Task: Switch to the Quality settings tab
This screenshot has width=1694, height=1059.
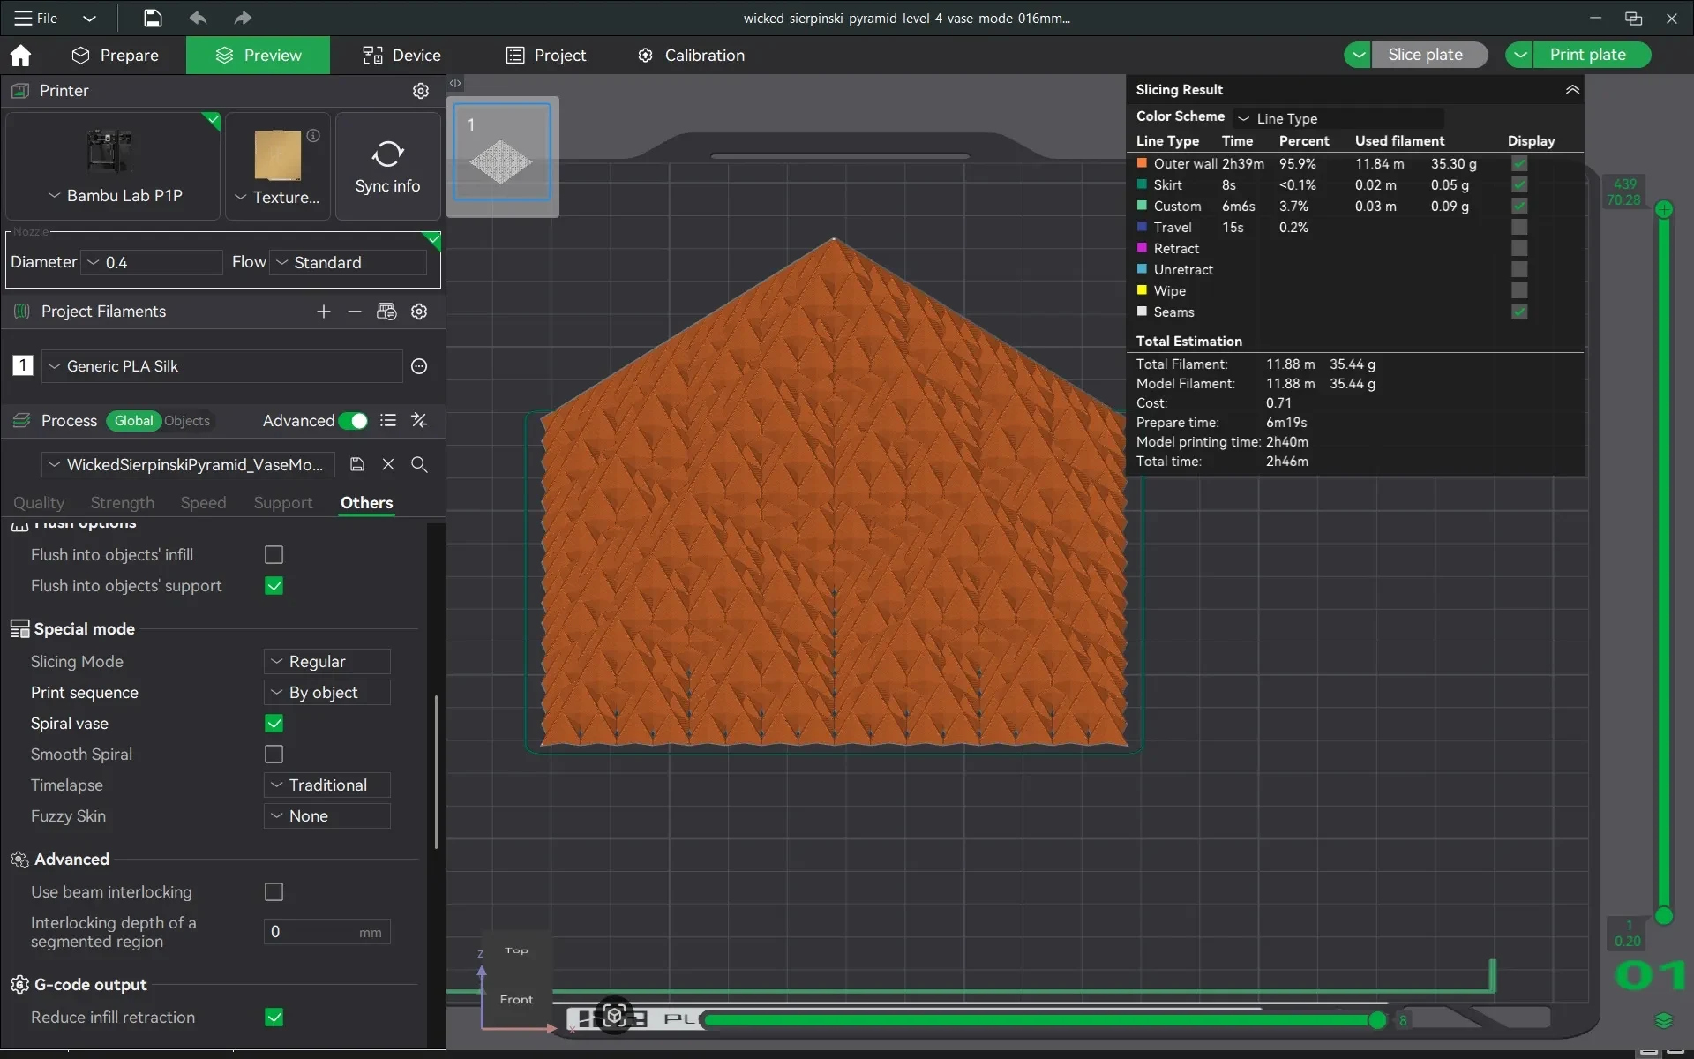Action: click(39, 503)
